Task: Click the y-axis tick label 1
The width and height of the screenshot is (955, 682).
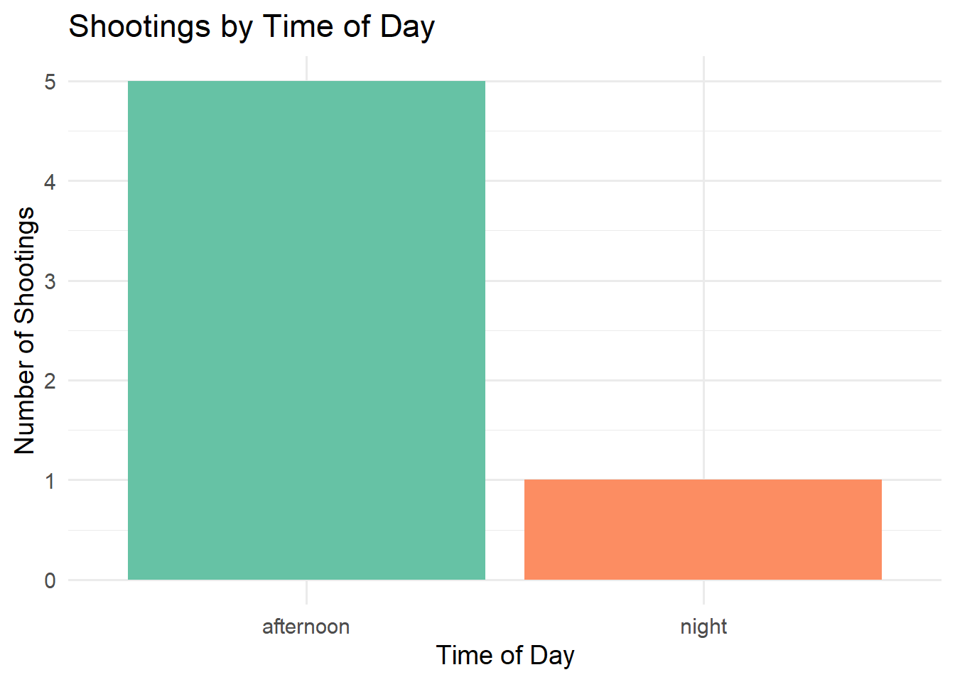Action: (x=50, y=481)
